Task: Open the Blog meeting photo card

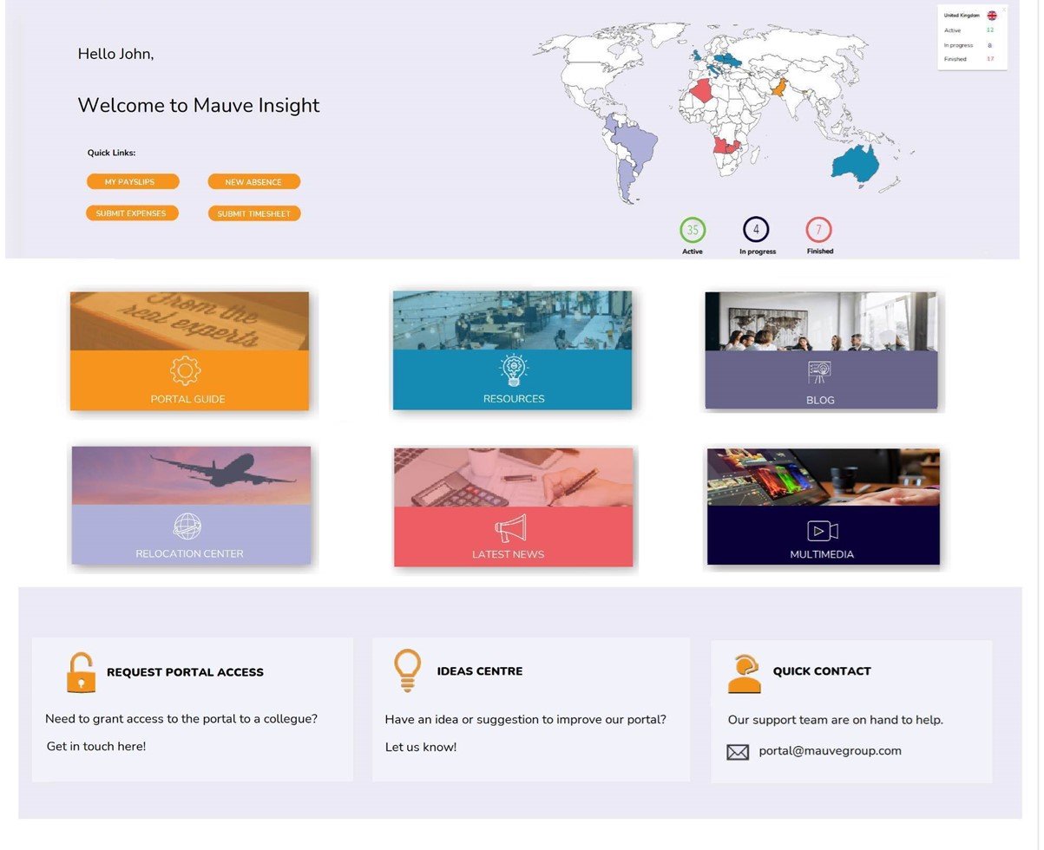Action: [x=821, y=321]
